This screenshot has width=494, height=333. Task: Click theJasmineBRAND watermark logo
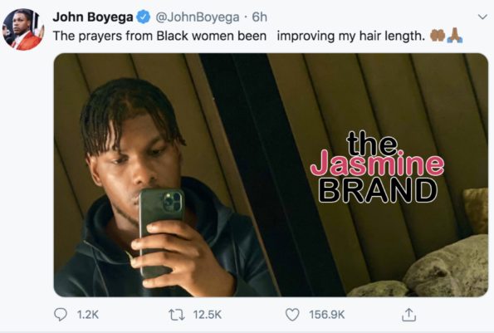tap(377, 166)
